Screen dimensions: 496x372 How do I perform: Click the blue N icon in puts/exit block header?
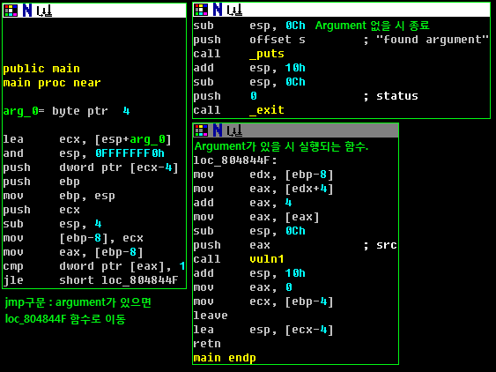pyautogui.click(x=218, y=10)
